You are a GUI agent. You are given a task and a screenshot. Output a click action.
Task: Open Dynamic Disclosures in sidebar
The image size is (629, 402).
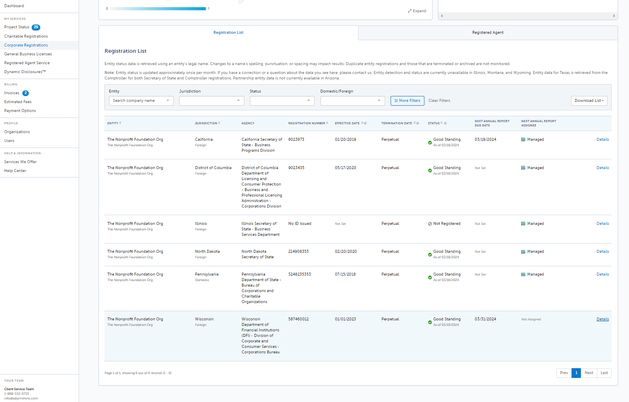[25, 72]
